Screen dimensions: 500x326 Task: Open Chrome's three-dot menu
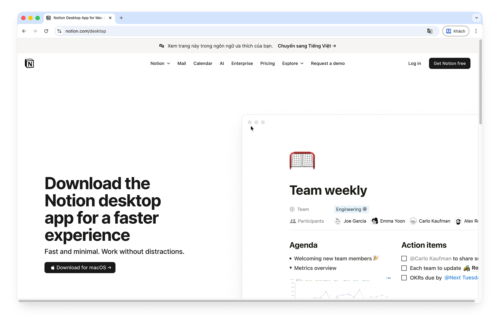[x=476, y=31]
